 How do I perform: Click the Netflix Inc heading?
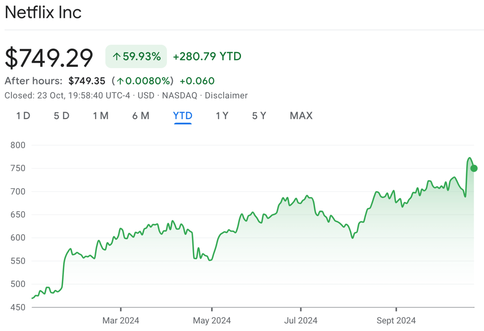click(43, 12)
